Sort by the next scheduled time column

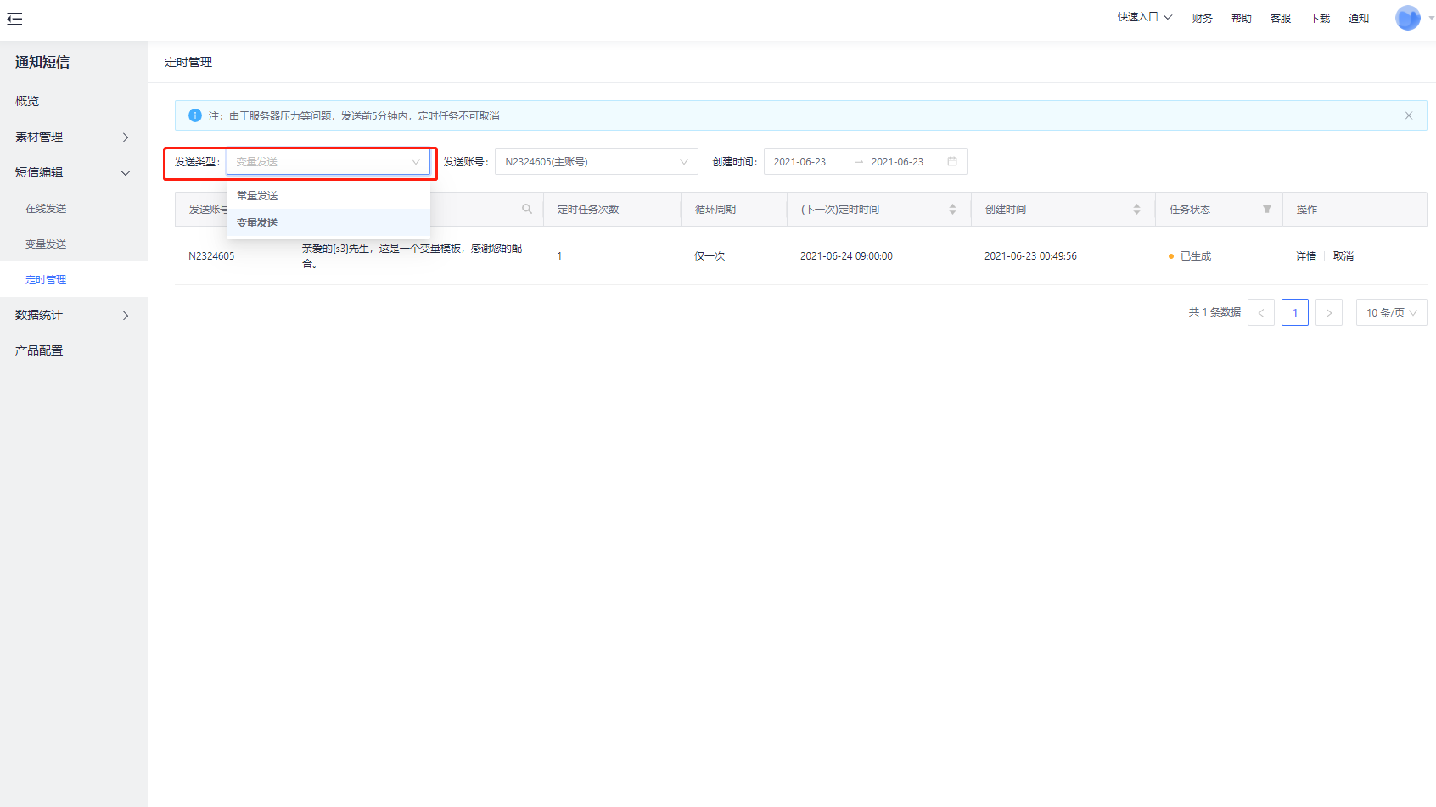(x=952, y=209)
